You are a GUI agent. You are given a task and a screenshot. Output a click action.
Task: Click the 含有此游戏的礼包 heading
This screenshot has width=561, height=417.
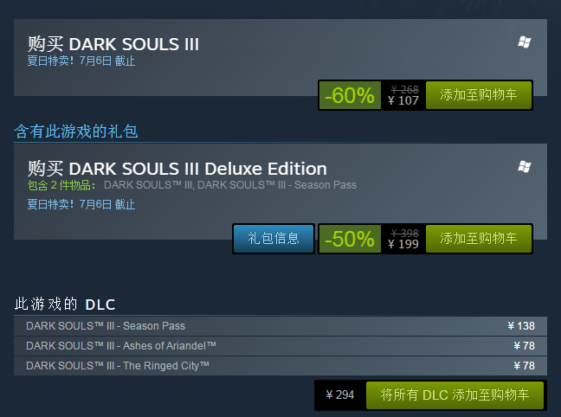[x=76, y=132]
